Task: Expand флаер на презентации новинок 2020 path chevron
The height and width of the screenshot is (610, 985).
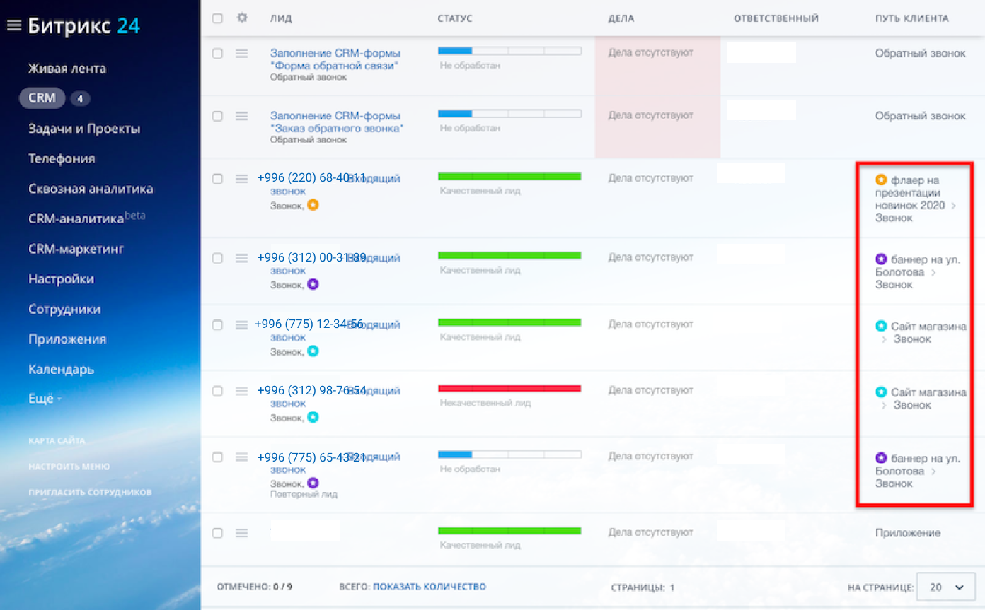Action: (x=953, y=206)
